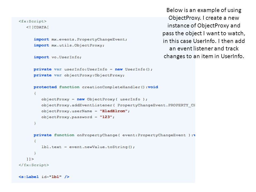
Task: Click the opening fx:Script tag
Action: tap(33, 21)
